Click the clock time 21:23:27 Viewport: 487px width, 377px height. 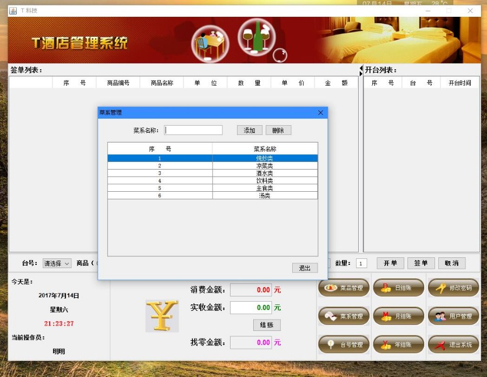[x=58, y=323]
